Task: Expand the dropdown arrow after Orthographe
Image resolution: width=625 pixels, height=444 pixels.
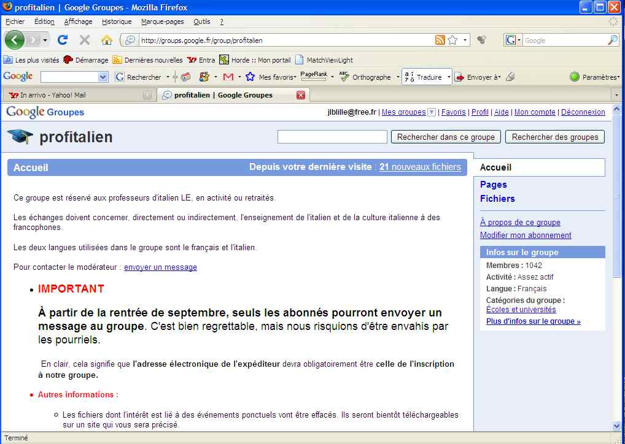Action: tap(398, 77)
